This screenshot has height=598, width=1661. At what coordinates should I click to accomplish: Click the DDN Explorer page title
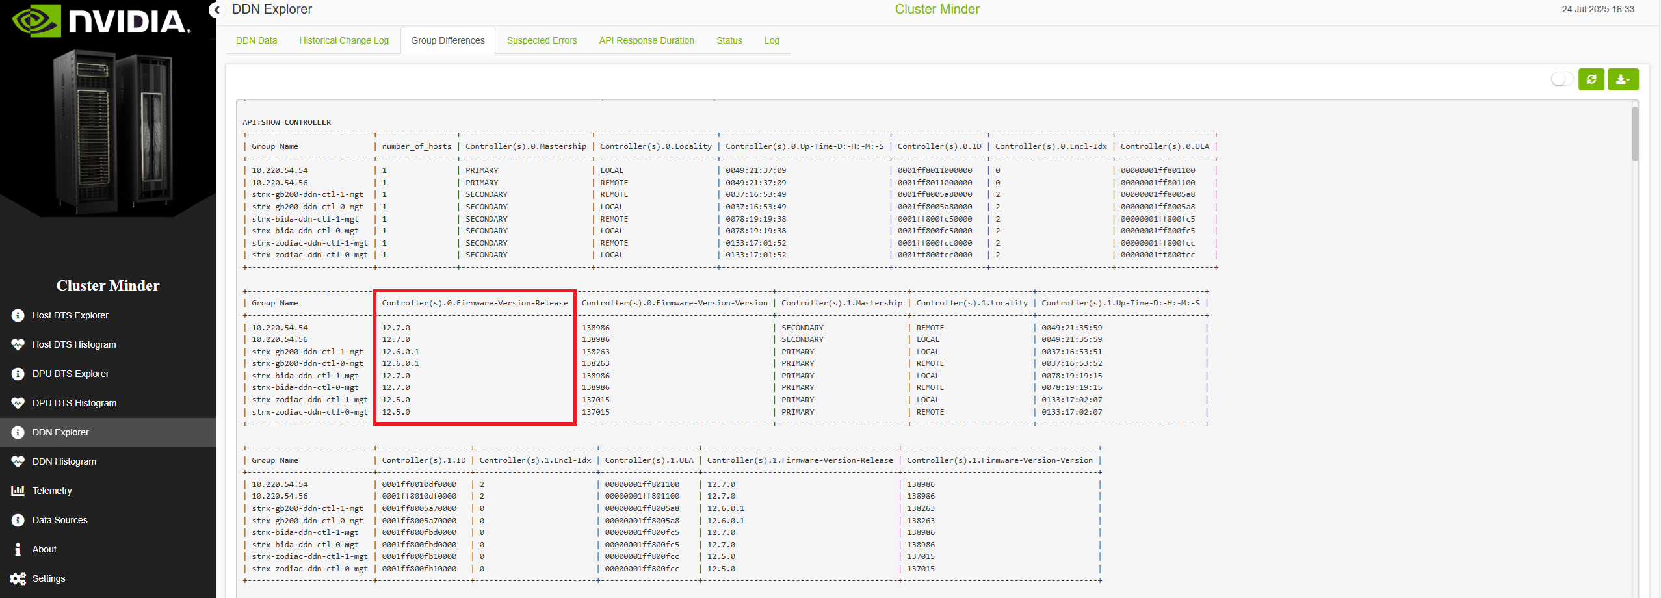click(x=272, y=9)
